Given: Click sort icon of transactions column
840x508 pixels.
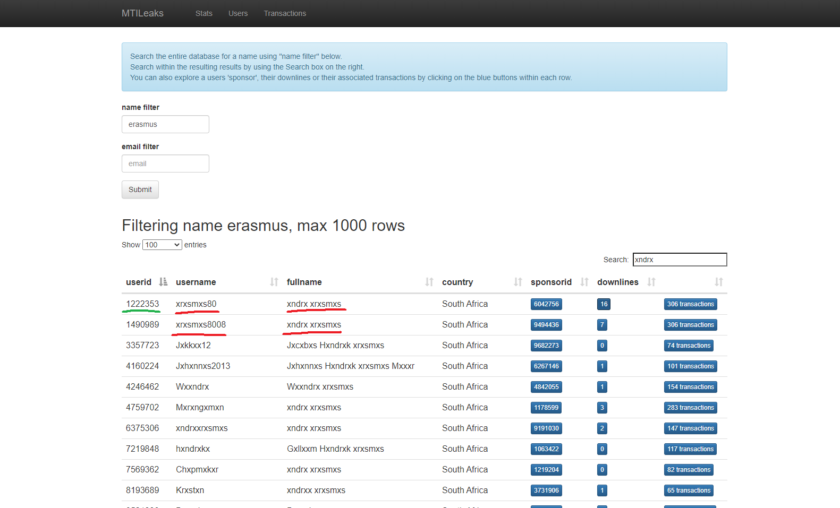Looking at the screenshot, I should pyautogui.click(x=718, y=282).
